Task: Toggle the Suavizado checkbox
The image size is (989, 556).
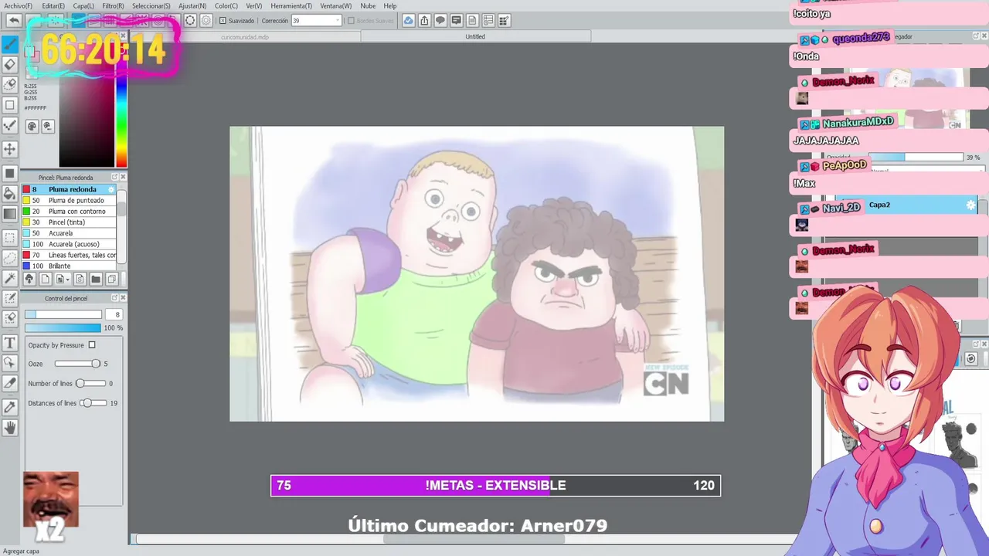Action: 223,21
